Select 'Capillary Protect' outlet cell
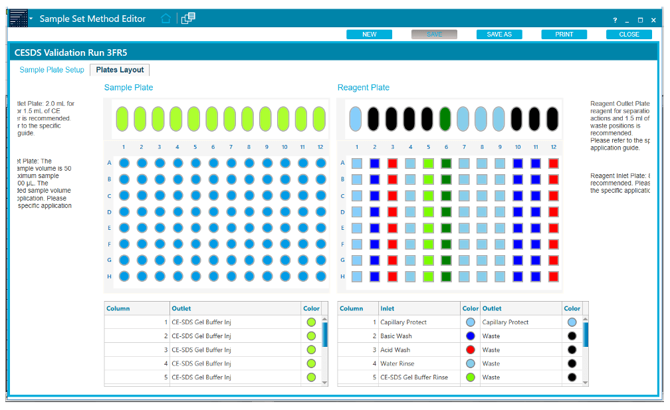The image size is (670, 410). [521, 322]
